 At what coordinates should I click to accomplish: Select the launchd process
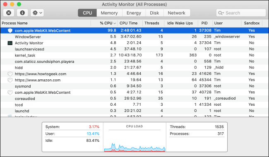point(22,111)
